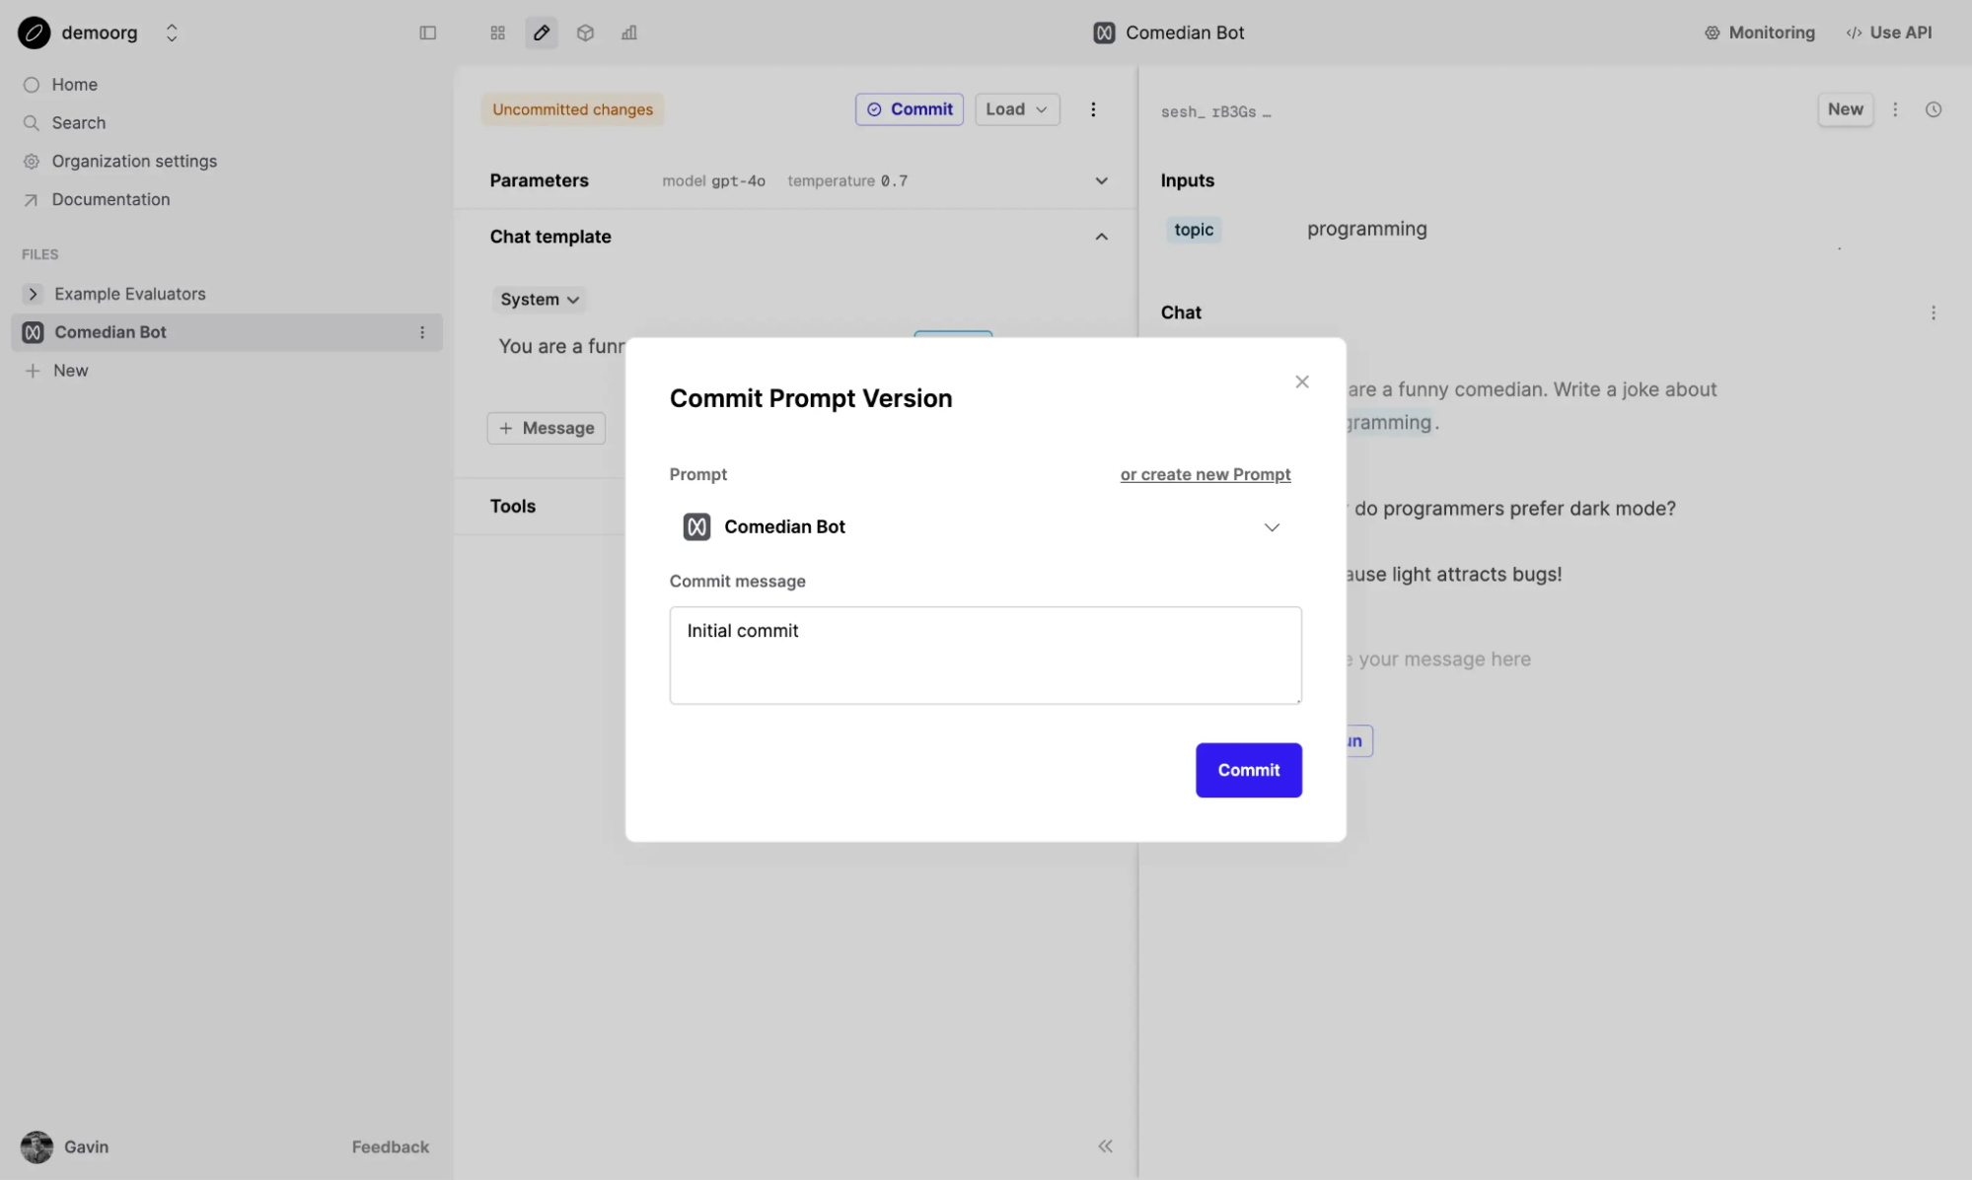Collapse the Chat template section
Image resolution: width=1972 pixels, height=1180 pixels.
pyautogui.click(x=1101, y=237)
